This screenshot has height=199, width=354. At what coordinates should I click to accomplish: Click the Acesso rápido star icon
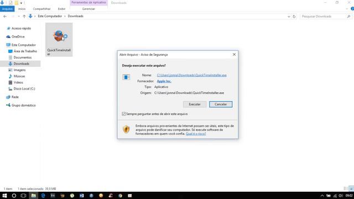point(9,28)
